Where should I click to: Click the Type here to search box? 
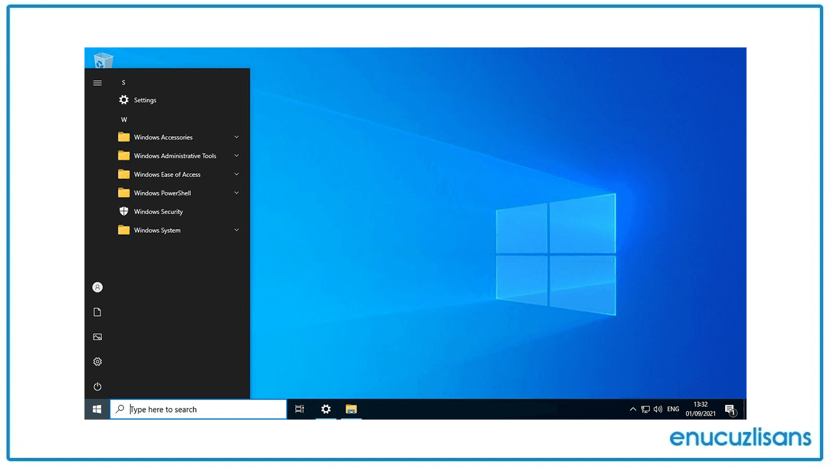tap(199, 409)
